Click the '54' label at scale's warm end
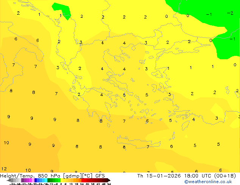Image resolution: width=240 pixels, height=185 pixels. (109, 184)
